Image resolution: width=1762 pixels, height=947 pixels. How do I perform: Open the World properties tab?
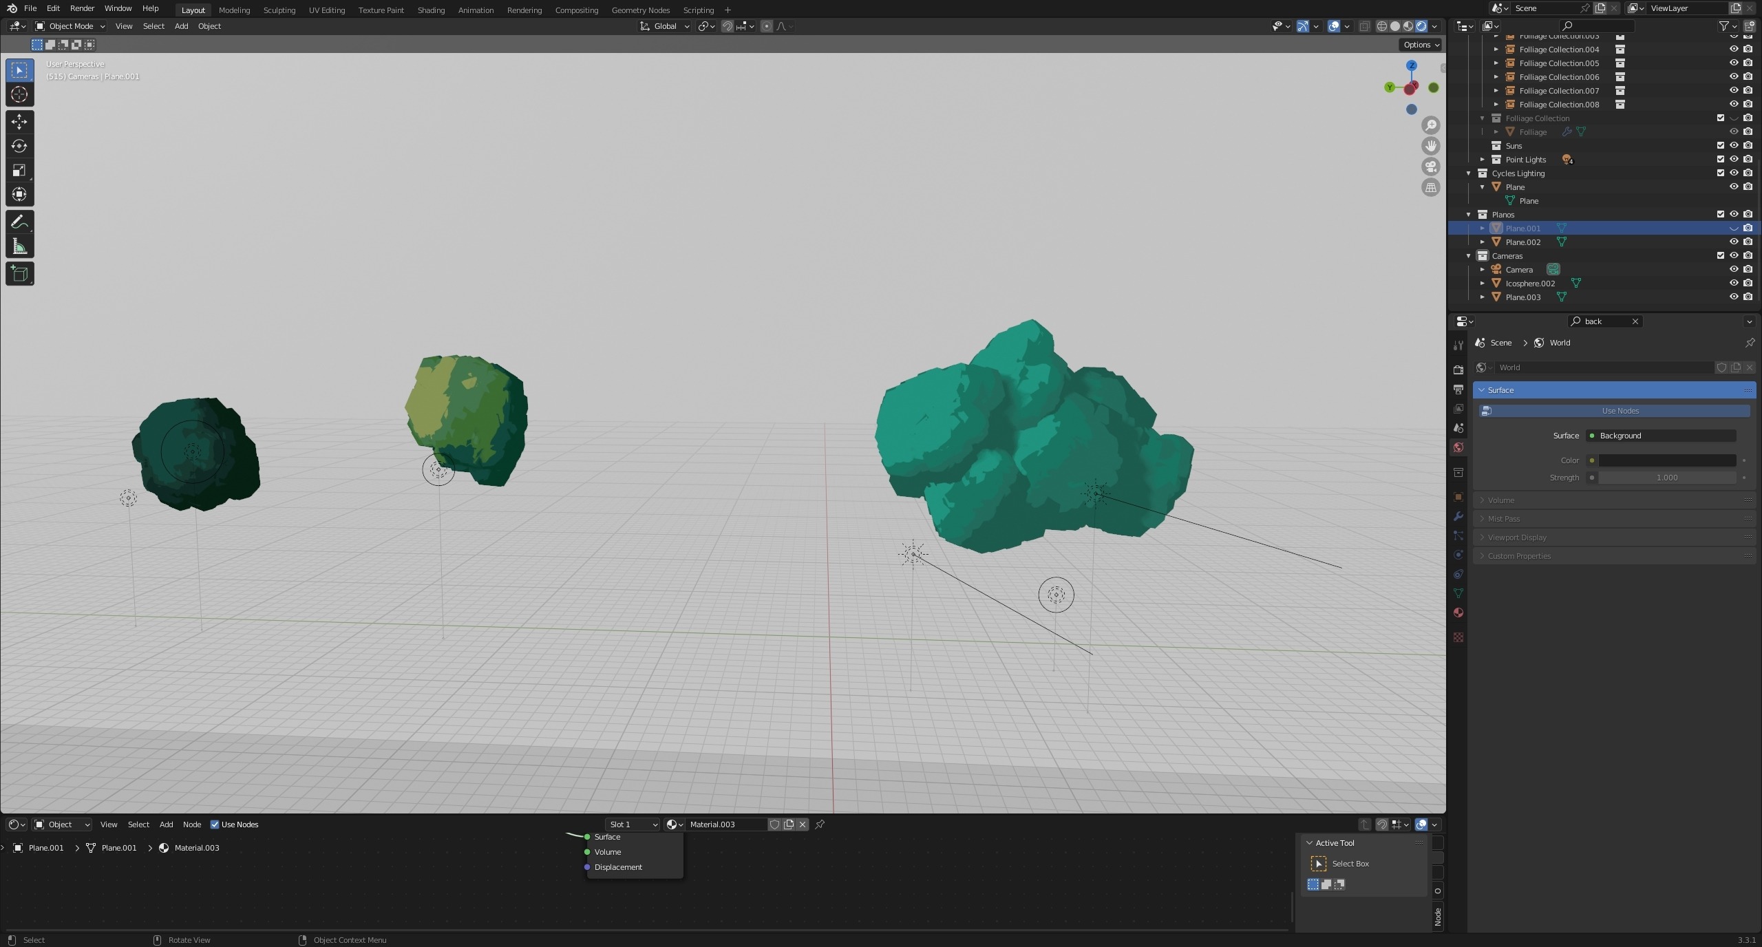click(x=1458, y=448)
